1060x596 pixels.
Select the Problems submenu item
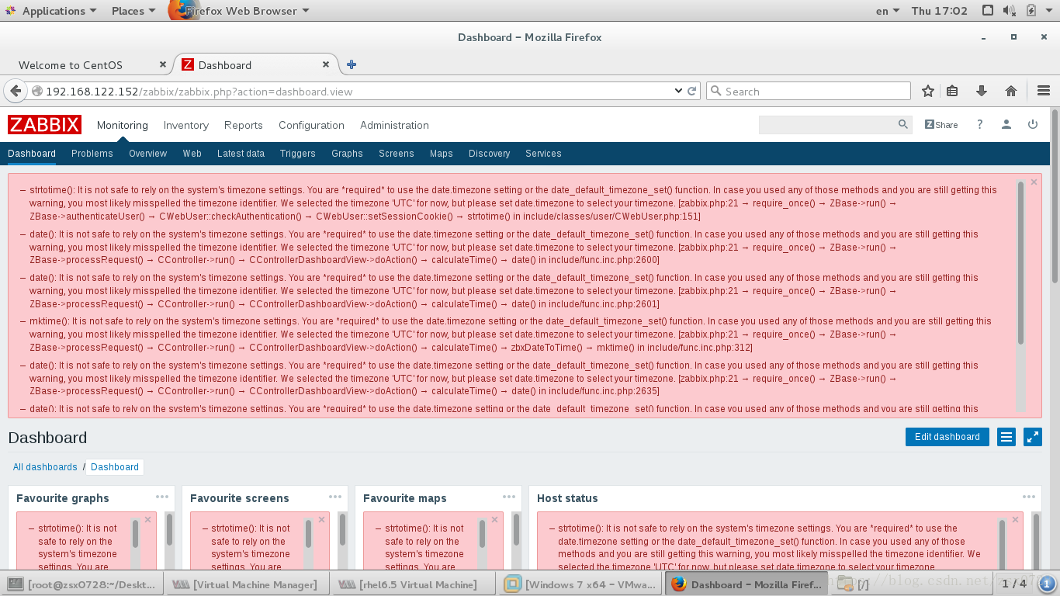point(92,154)
